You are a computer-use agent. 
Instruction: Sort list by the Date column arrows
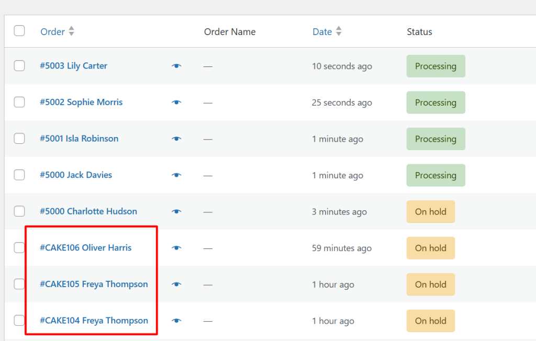click(x=339, y=32)
